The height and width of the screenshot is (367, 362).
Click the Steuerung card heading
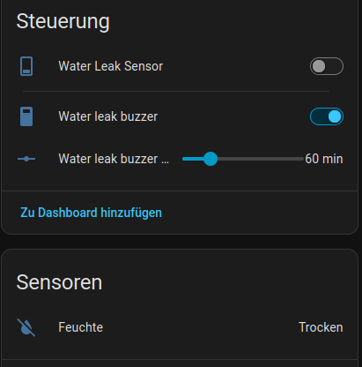(63, 22)
